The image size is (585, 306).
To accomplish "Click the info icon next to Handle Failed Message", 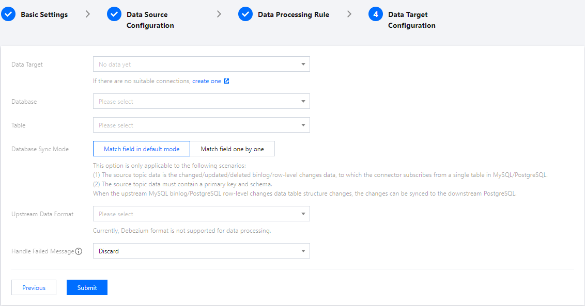I will click(x=79, y=252).
